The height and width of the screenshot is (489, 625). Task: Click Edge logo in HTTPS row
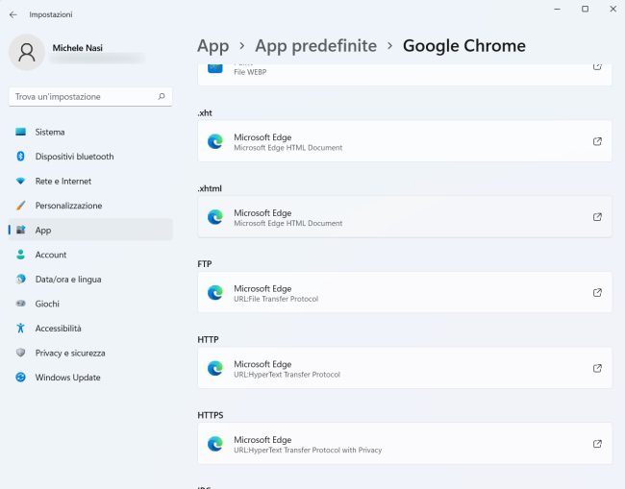215,444
